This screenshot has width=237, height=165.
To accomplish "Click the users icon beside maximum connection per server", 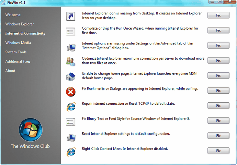I will 71,61.
